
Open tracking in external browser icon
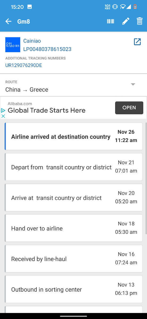(x=137, y=42)
